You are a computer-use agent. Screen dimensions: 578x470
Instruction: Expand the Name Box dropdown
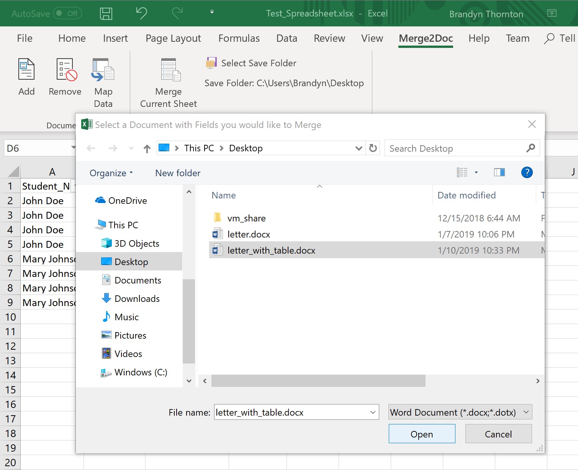coord(73,148)
